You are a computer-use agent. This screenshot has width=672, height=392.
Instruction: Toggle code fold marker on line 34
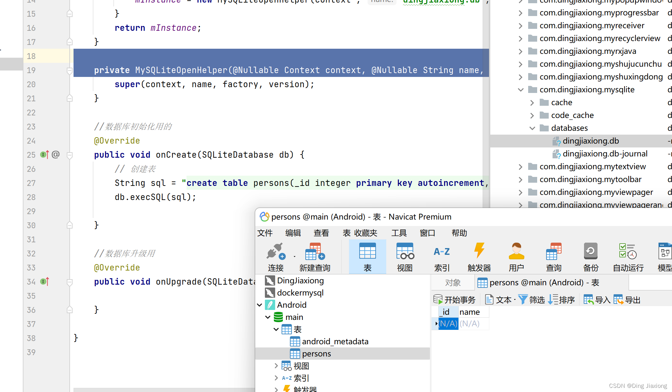70,282
